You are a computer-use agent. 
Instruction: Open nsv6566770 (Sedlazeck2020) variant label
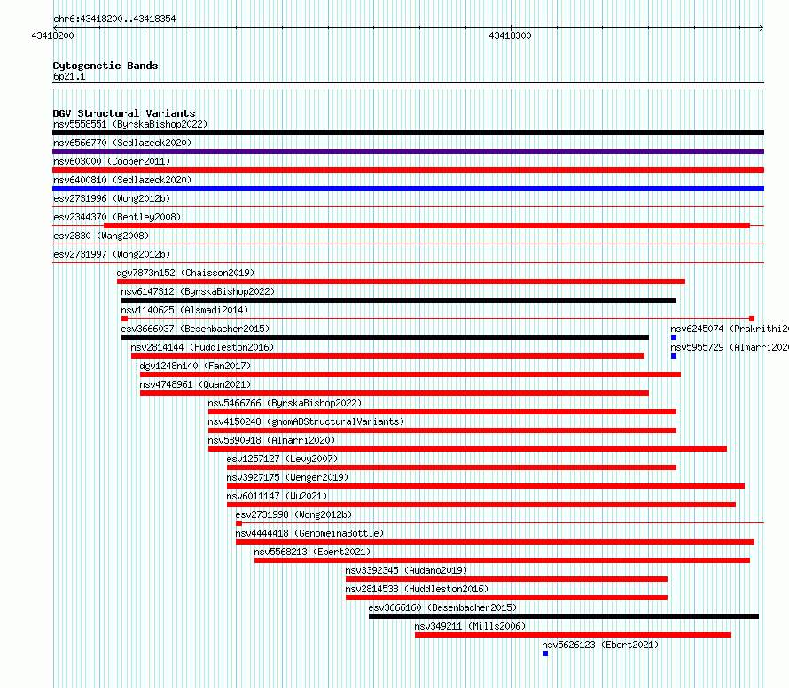tap(122, 143)
